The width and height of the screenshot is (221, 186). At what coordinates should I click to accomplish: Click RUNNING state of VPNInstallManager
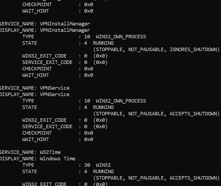click(103, 43)
